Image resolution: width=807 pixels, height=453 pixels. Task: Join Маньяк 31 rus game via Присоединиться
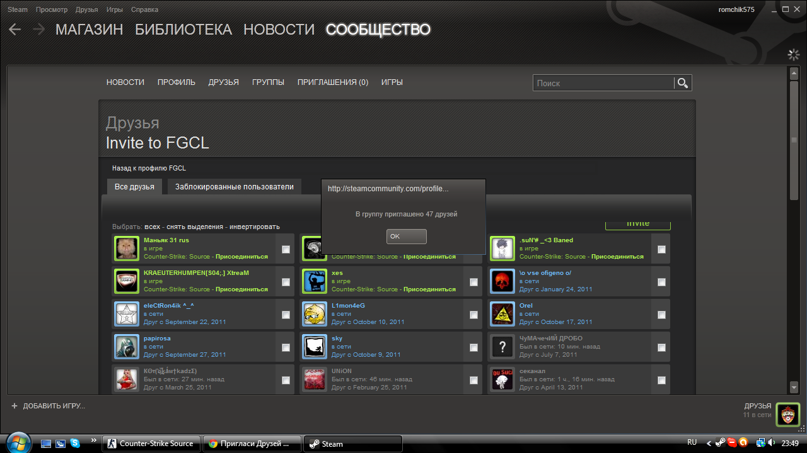point(241,257)
